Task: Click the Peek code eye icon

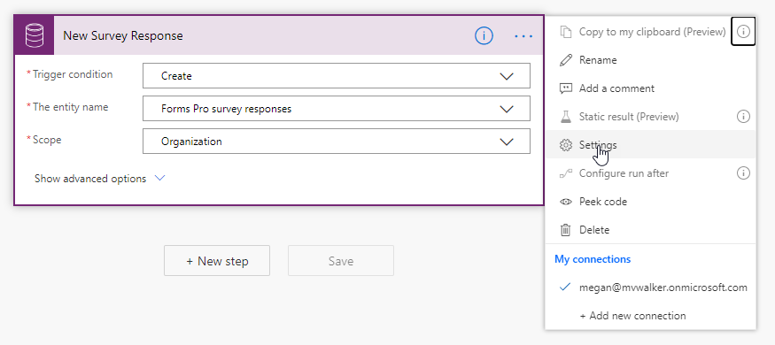Action: tap(565, 202)
